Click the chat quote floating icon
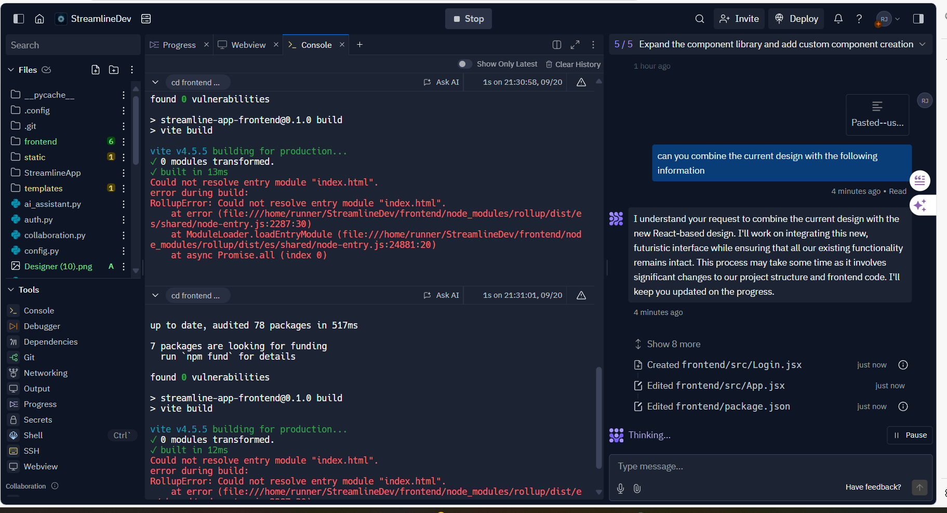 tap(920, 181)
